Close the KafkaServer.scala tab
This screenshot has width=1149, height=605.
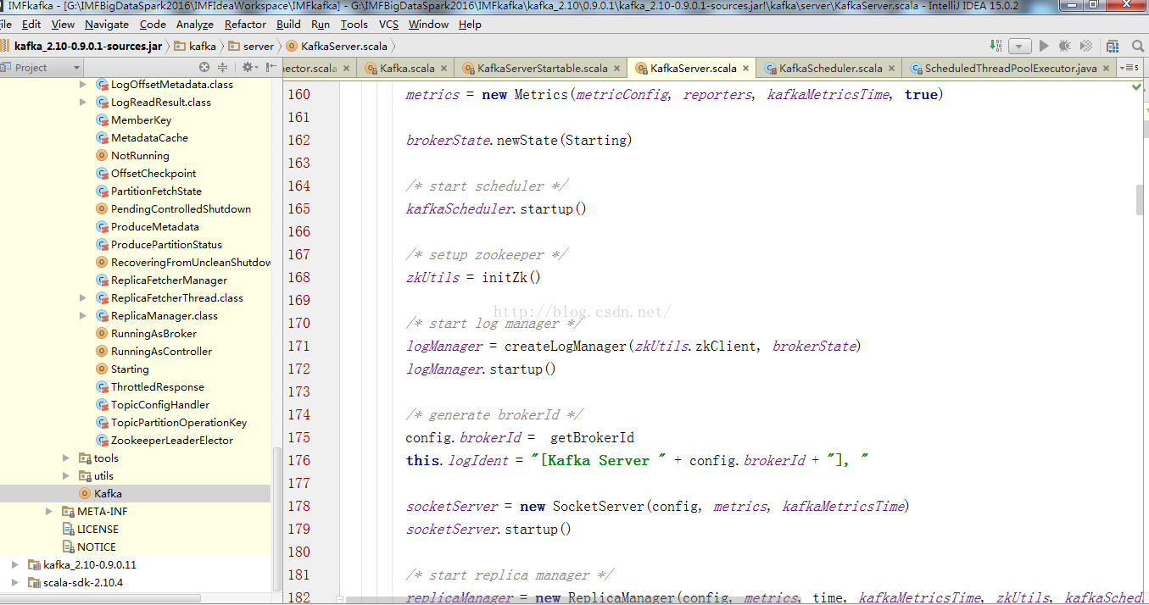(x=746, y=69)
